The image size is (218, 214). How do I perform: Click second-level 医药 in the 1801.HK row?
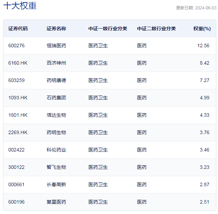pos(142,115)
